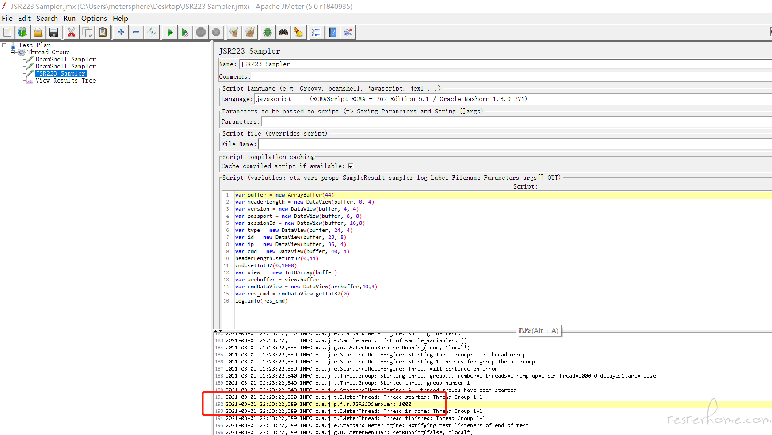Click the Cut scissors icon

(x=71, y=32)
